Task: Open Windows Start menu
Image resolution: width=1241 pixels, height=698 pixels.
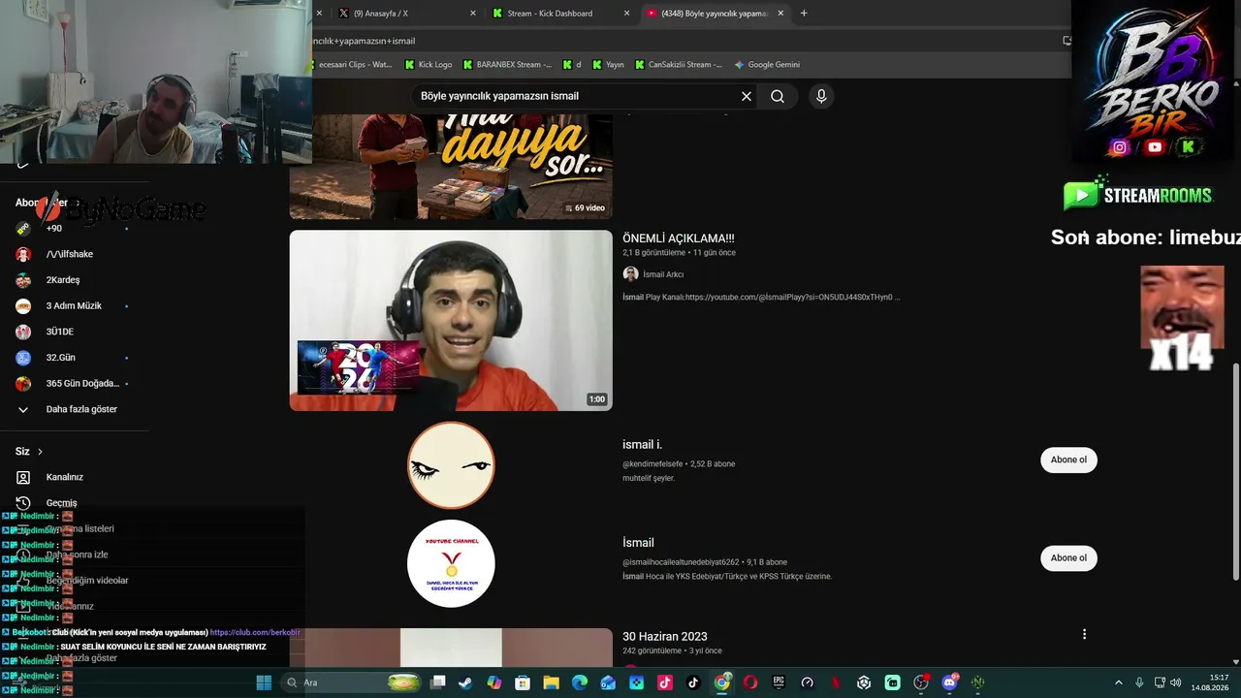Action: click(264, 682)
